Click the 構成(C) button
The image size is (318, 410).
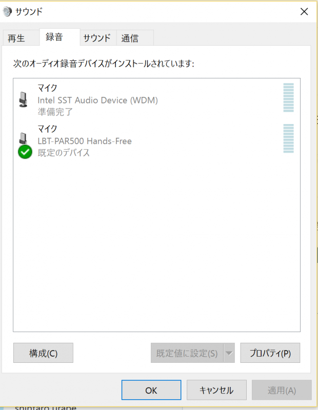pos(43,353)
